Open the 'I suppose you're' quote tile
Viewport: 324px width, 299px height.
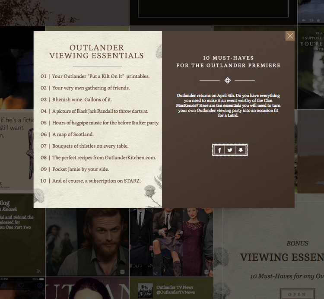click(x=311, y=67)
